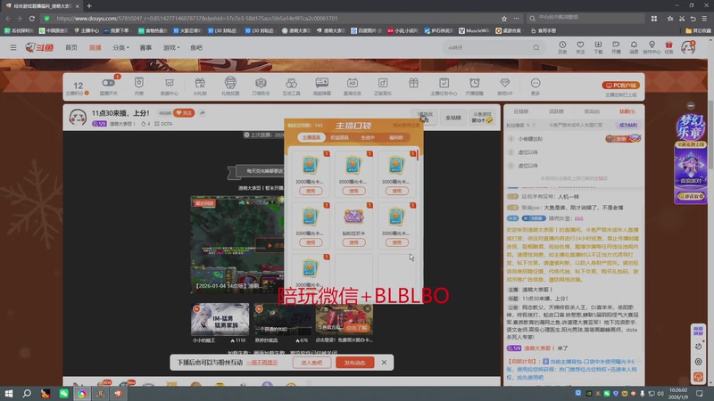Open the 创作中心 lightbulb icon
The height and width of the screenshot is (401, 714).
pos(652,47)
